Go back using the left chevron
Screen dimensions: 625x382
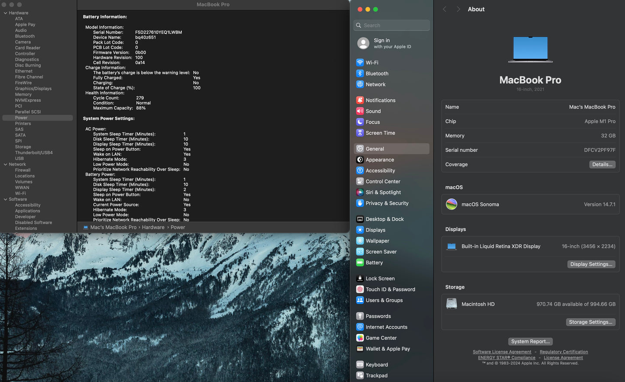444,9
